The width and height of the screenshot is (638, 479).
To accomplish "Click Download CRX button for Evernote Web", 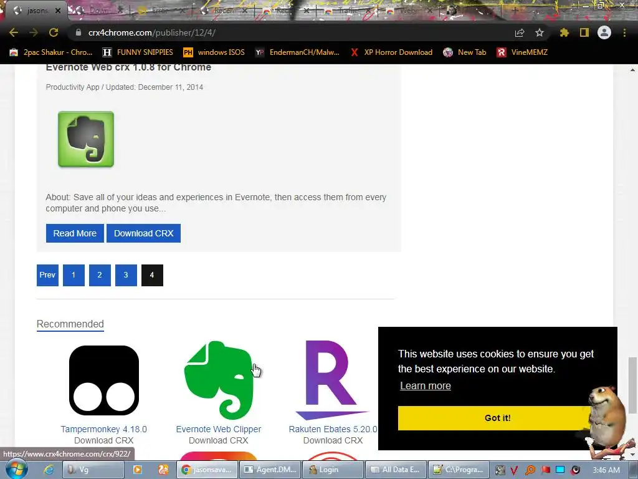I will pyautogui.click(x=144, y=233).
